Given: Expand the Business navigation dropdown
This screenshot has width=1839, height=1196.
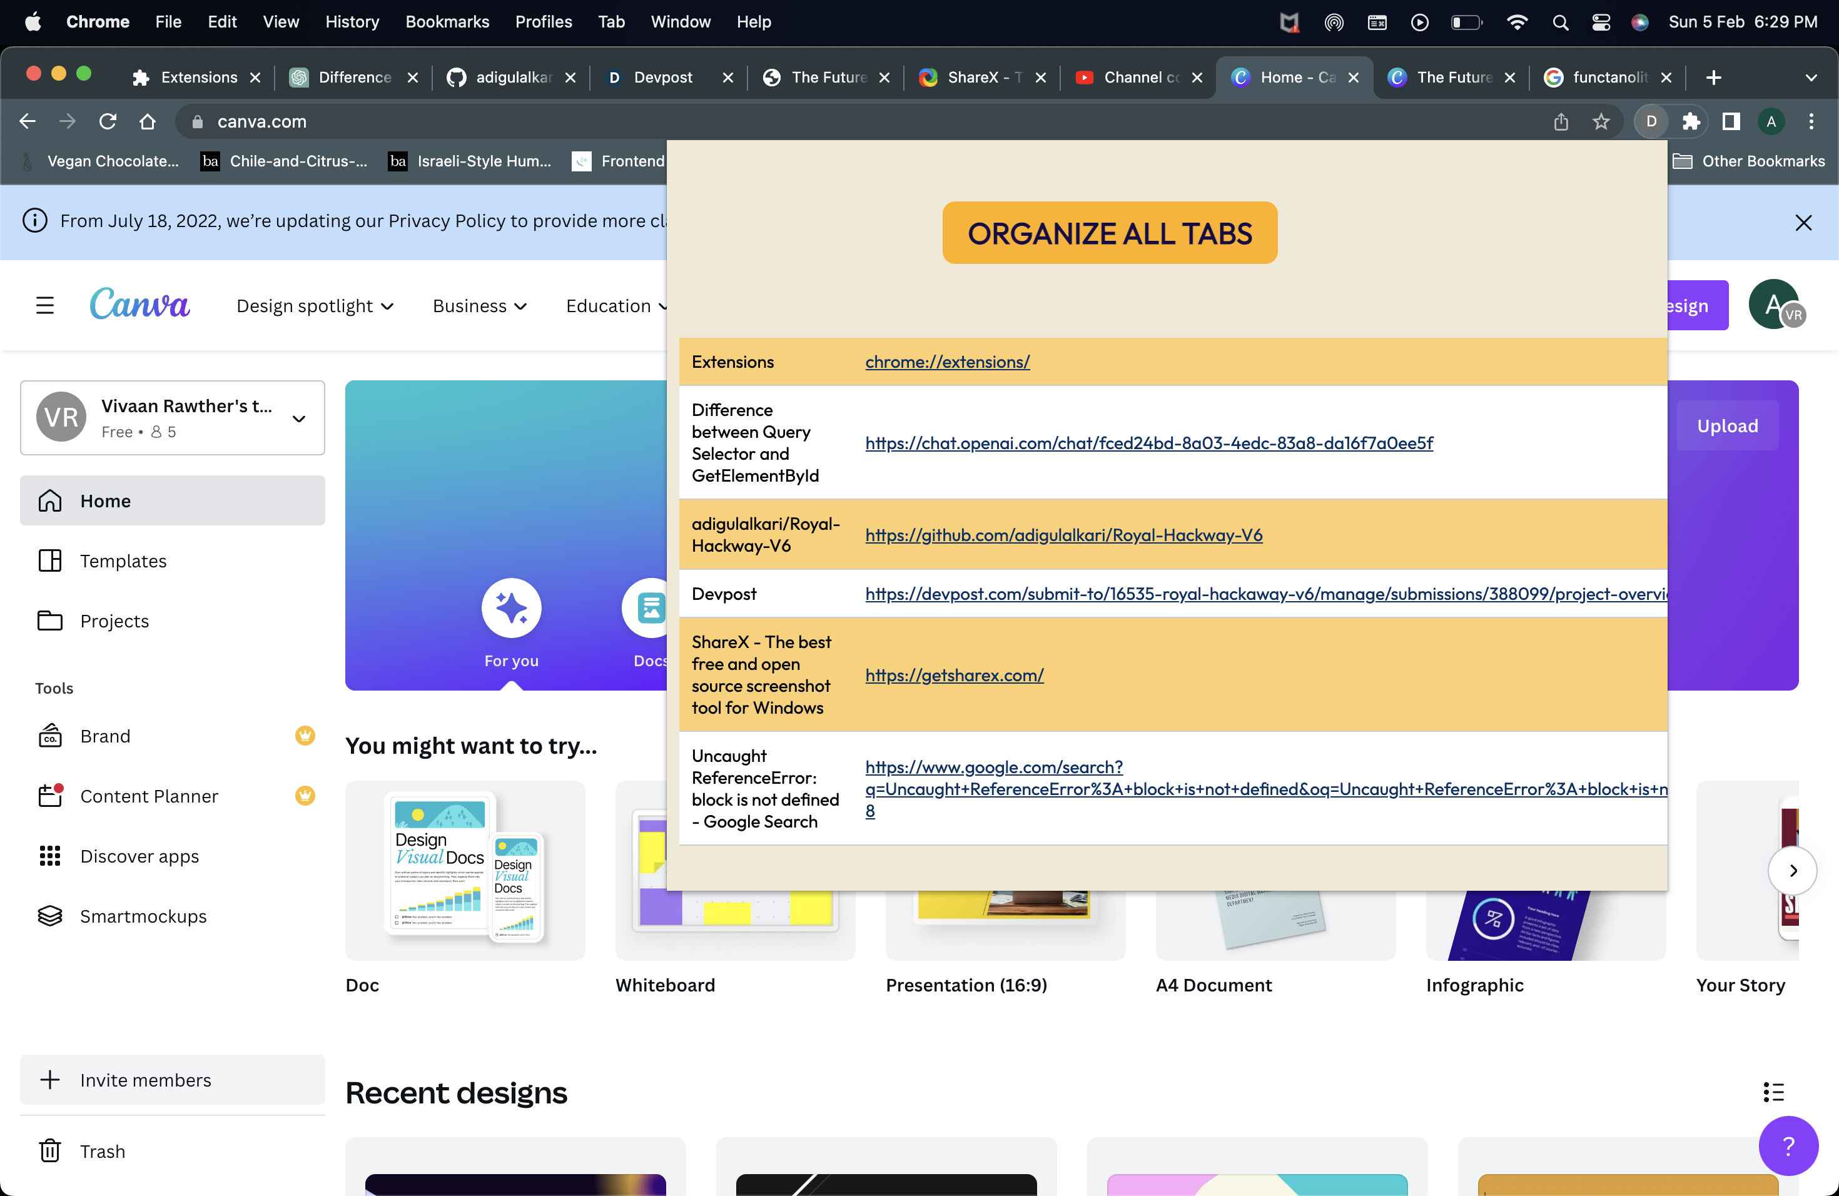Looking at the screenshot, I should coord(479,306).
